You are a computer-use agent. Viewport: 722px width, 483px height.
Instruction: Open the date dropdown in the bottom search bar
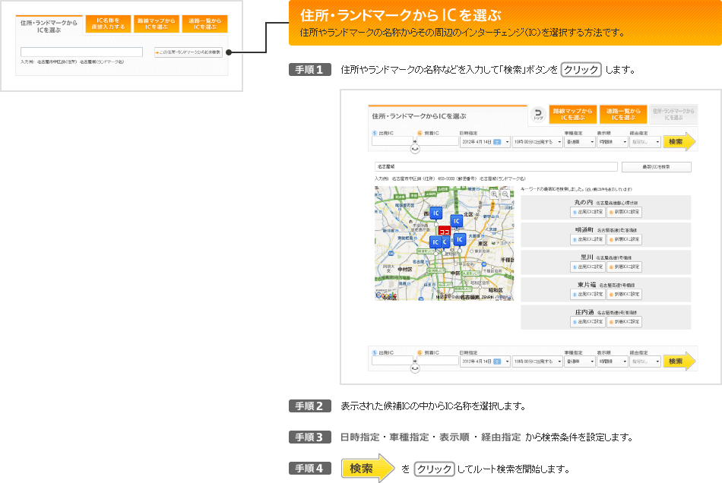[485, 361]
